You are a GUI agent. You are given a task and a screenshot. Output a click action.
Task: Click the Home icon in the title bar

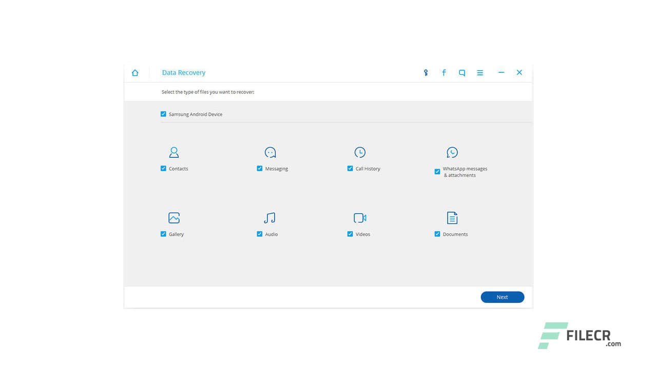pos(135,72)
